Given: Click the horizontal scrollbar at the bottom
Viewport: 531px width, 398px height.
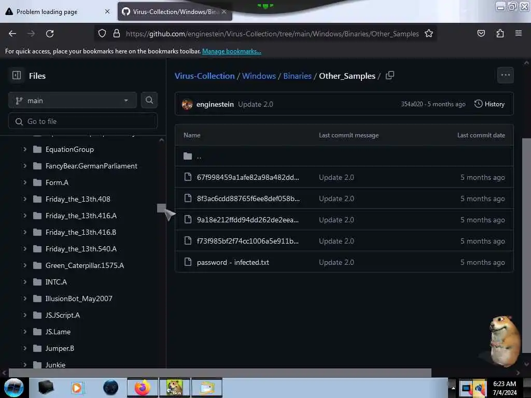Looking at the screenshot, I should pos(220,373).
